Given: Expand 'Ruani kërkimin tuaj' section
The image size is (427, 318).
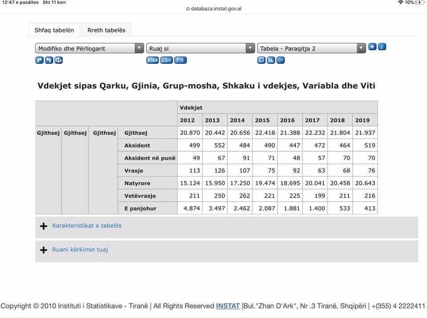Looking at the screenshot, I should [80, 250].
